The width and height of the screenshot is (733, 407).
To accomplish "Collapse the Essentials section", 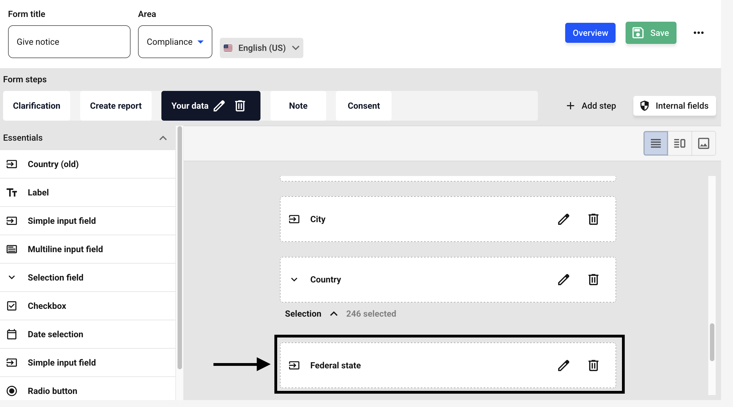I will click(x=163, y=138).
